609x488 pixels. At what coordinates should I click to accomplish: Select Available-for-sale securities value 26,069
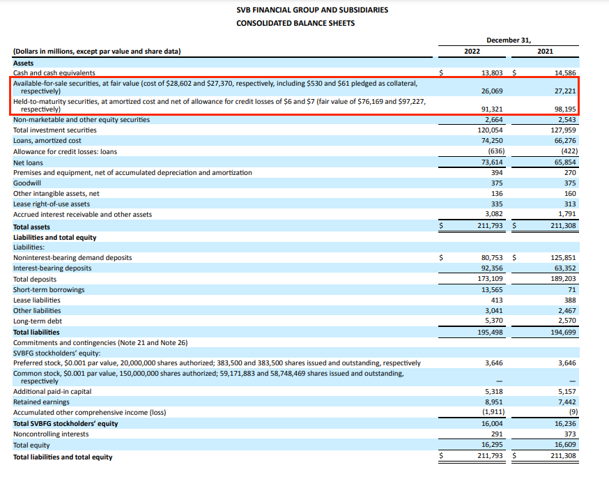(492, 91)
